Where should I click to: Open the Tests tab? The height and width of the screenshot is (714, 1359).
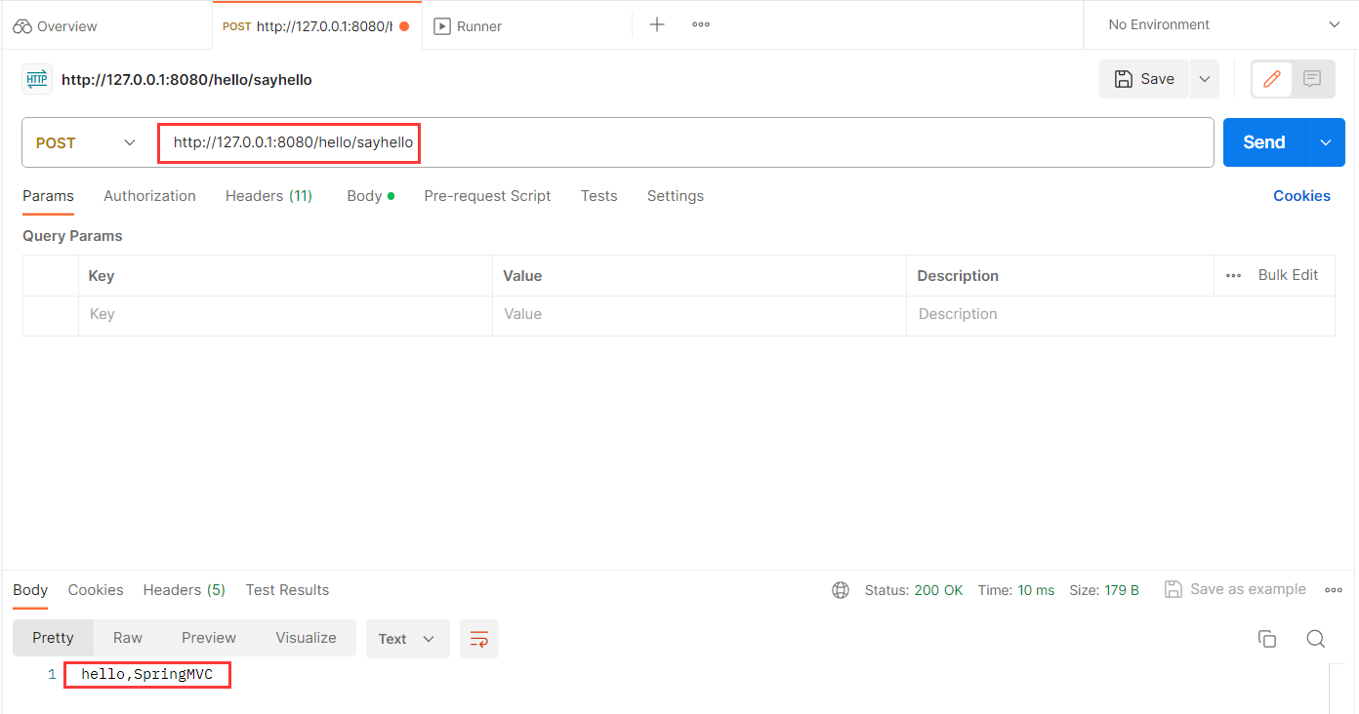tap(598, 196)
